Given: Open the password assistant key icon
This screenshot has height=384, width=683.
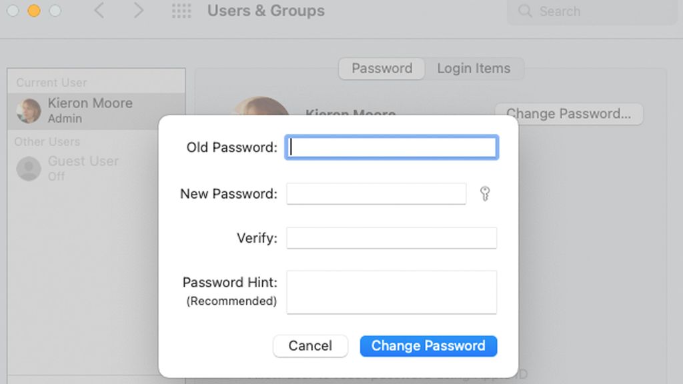Looking at the screenshot, I should [x=486, y=193].
